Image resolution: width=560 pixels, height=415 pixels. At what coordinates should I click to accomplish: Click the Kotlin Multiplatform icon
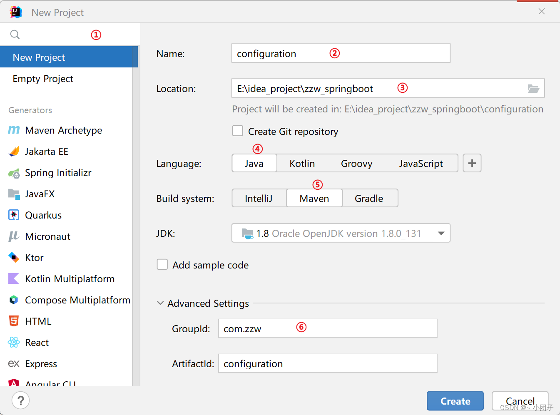pos(14,279)
